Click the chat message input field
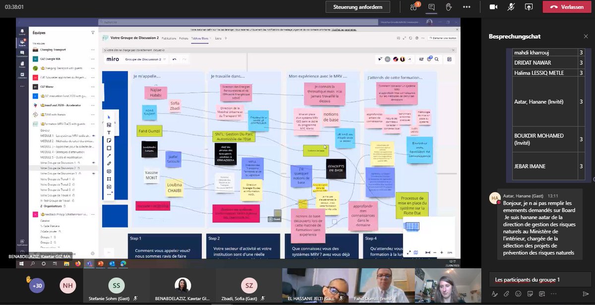Viewport: 595px width, 305px height. pyautogui.click(x=539, y=280)
